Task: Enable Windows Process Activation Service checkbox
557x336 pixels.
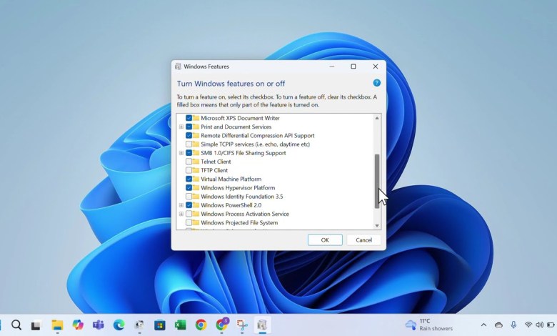Action: (189, 214)
